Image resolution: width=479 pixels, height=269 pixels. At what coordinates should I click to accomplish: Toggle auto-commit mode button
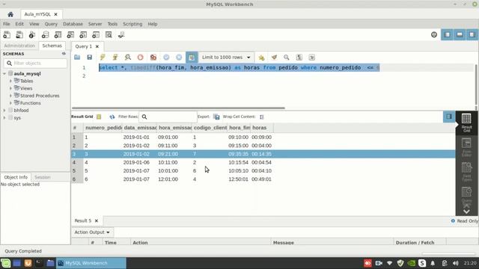192,58
